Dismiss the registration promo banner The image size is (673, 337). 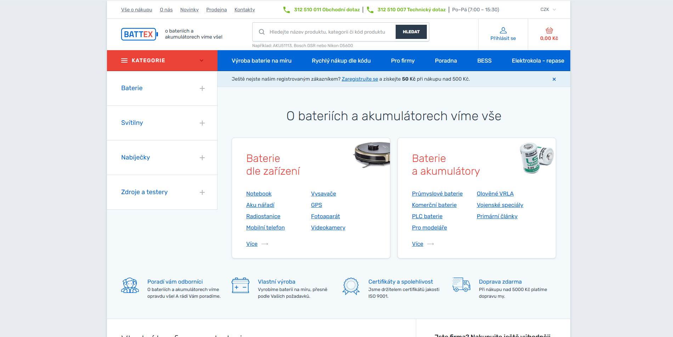(554, 79)
